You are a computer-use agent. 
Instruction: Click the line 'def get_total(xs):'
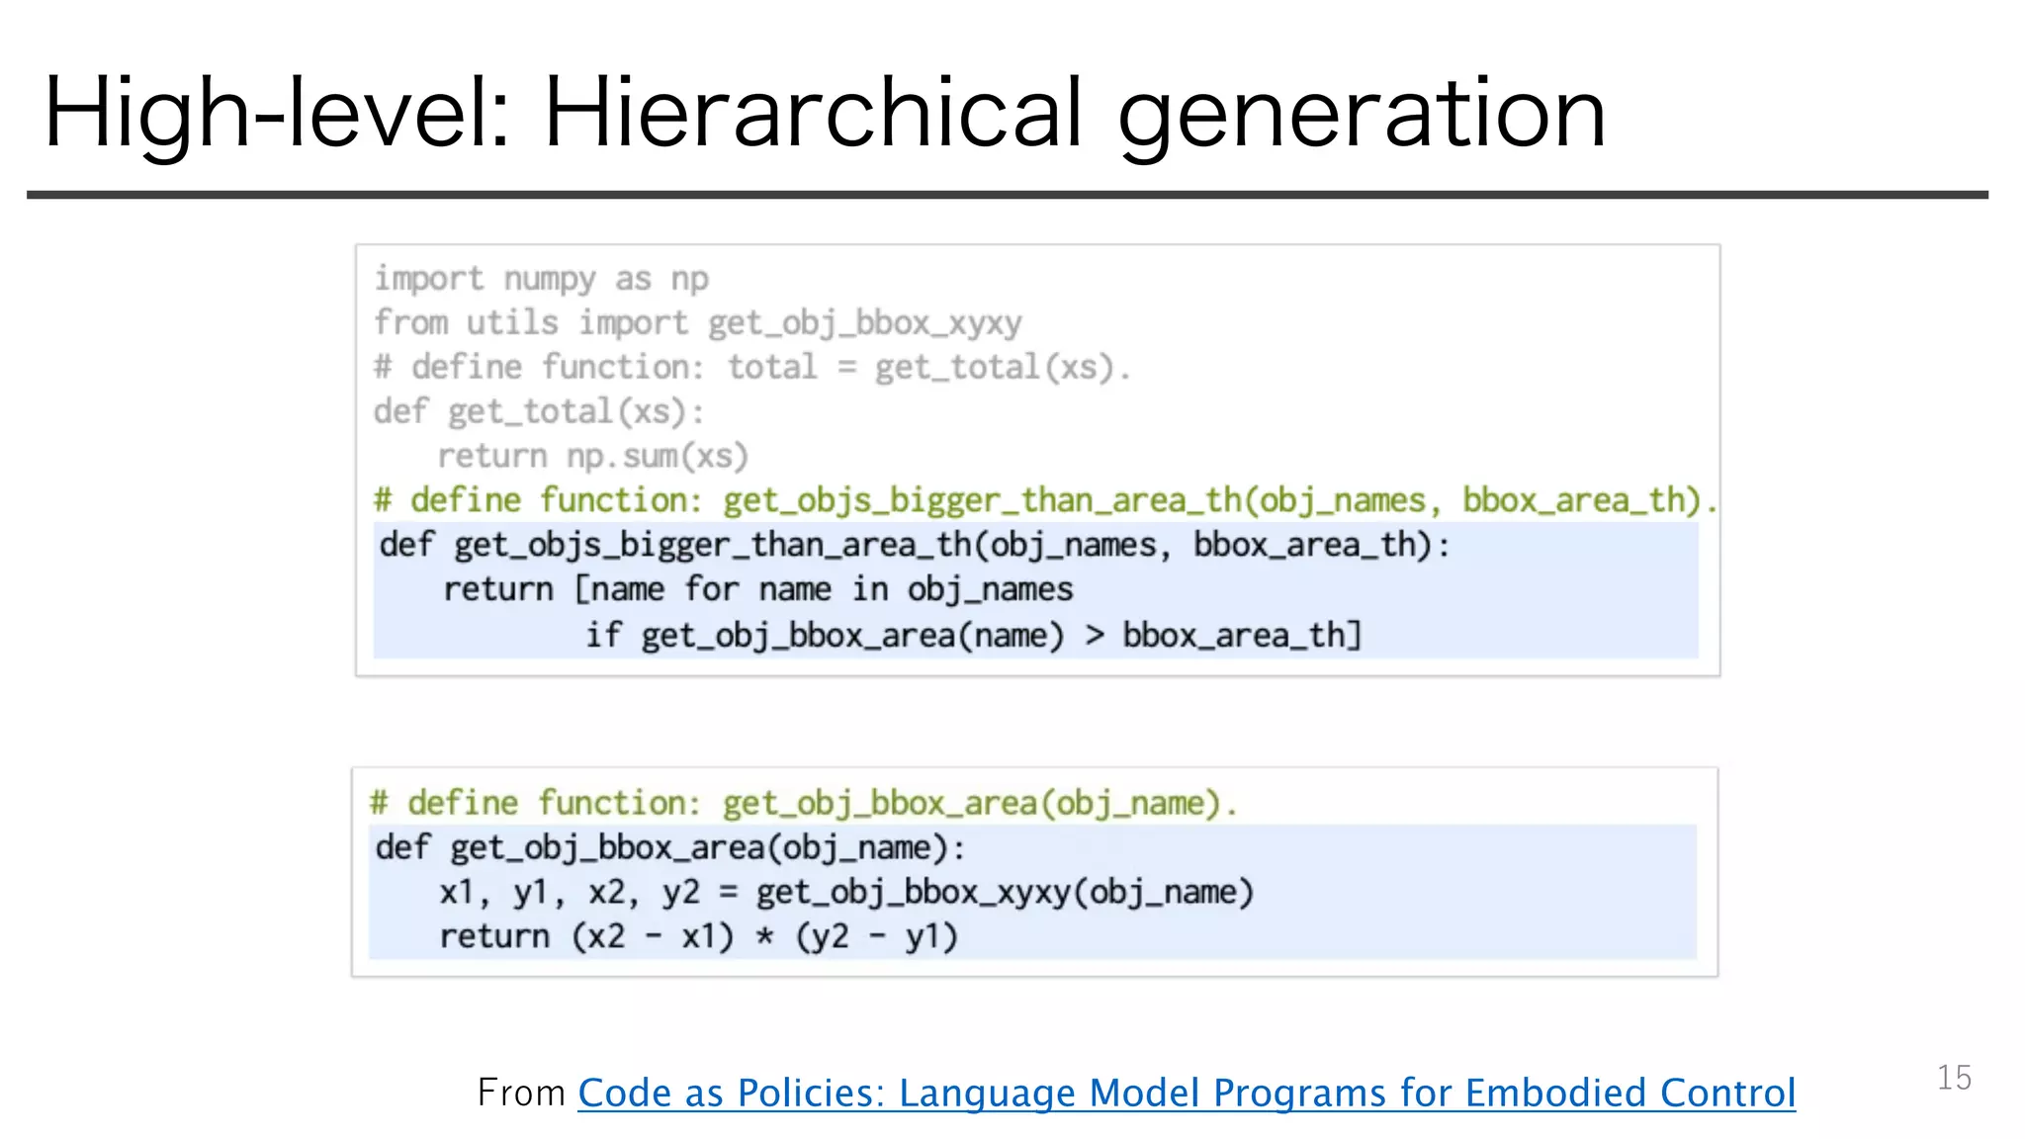click(x=539, y=411)
